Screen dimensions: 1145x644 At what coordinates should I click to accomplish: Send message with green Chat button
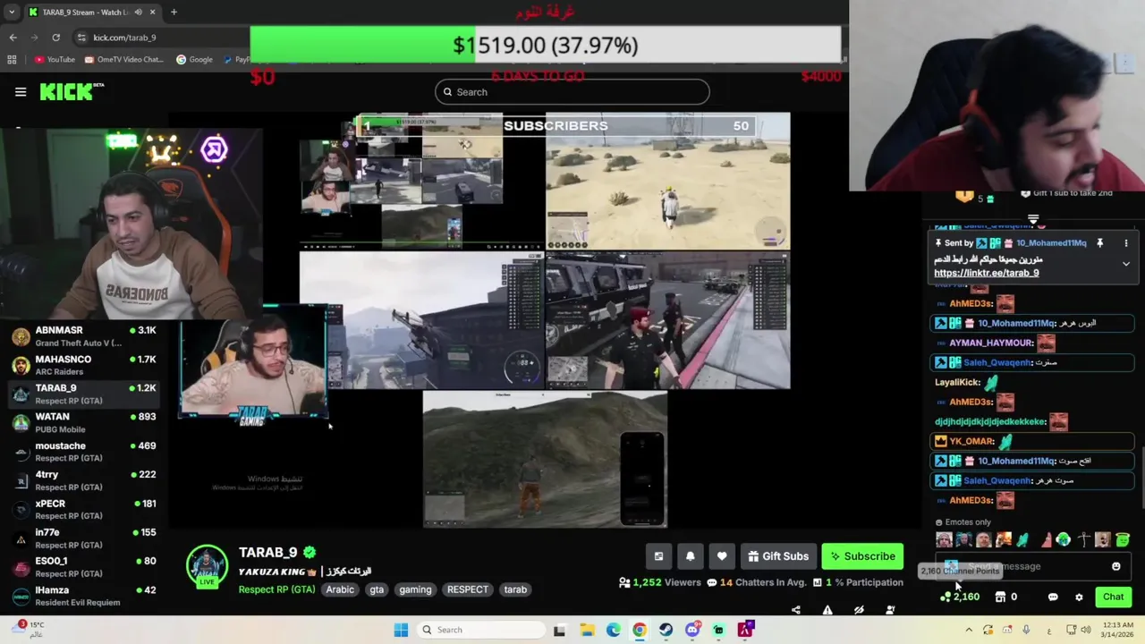1114,597
